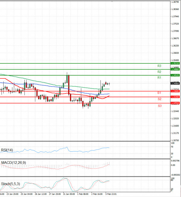Click the RSI(14) indicator label
This screenshot has width=181, height=197.
(7, 150)
